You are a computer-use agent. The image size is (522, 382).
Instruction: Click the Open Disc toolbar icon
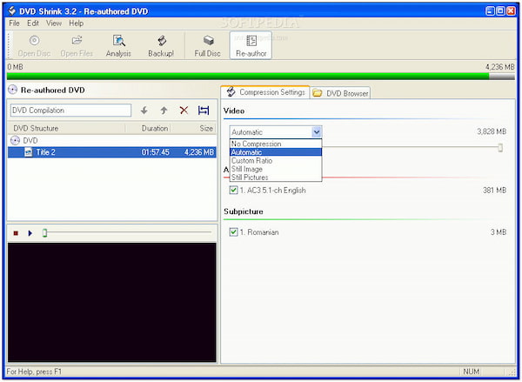pos(34,45)
